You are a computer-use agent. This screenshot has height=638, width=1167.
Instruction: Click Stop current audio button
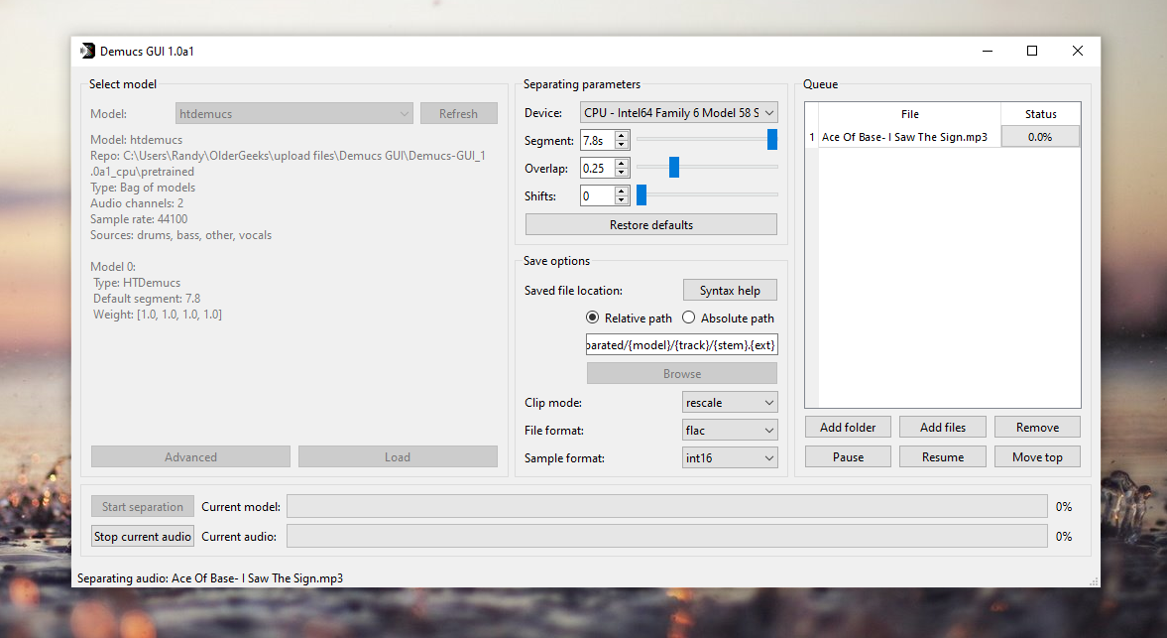point(142,536)
